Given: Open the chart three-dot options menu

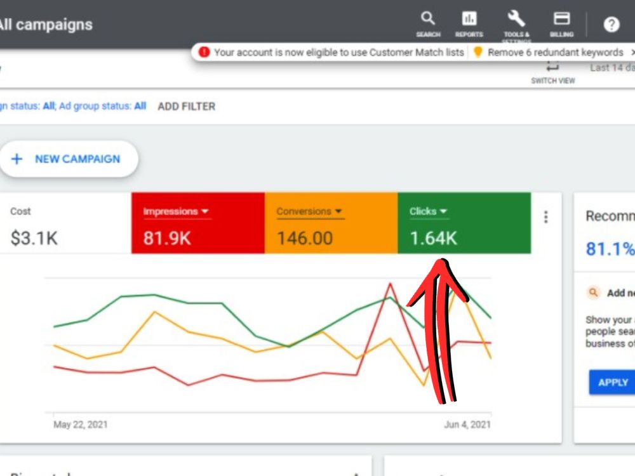Looking at the screenshot, I should [546, 217].
